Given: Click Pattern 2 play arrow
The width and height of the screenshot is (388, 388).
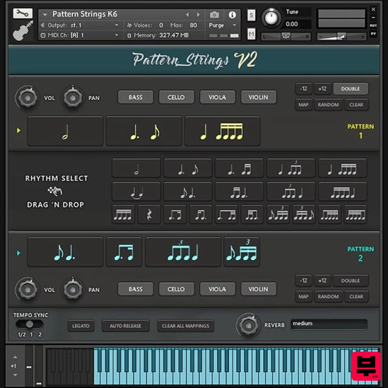Looking at the screenshot, I should [18, 253].
